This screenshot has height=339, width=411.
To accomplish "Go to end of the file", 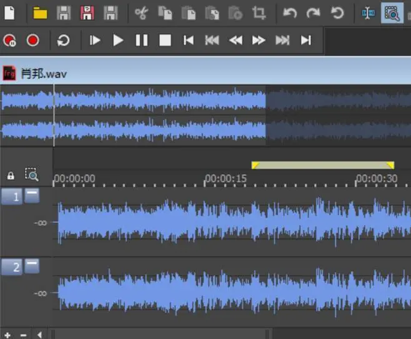I will 306,41.
